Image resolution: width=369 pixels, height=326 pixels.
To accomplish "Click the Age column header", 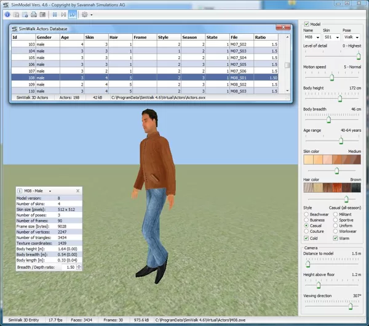I will (72, 37).
